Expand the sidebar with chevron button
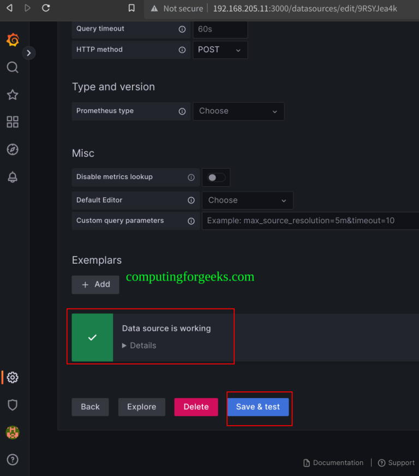The width and height of the screenshot is (419, 476). pyautogui.click(x=29, y=53)
